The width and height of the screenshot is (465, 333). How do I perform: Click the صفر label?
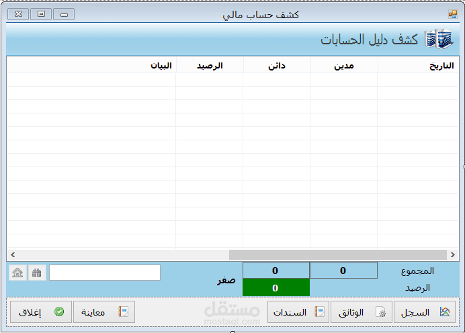[226, 280]
